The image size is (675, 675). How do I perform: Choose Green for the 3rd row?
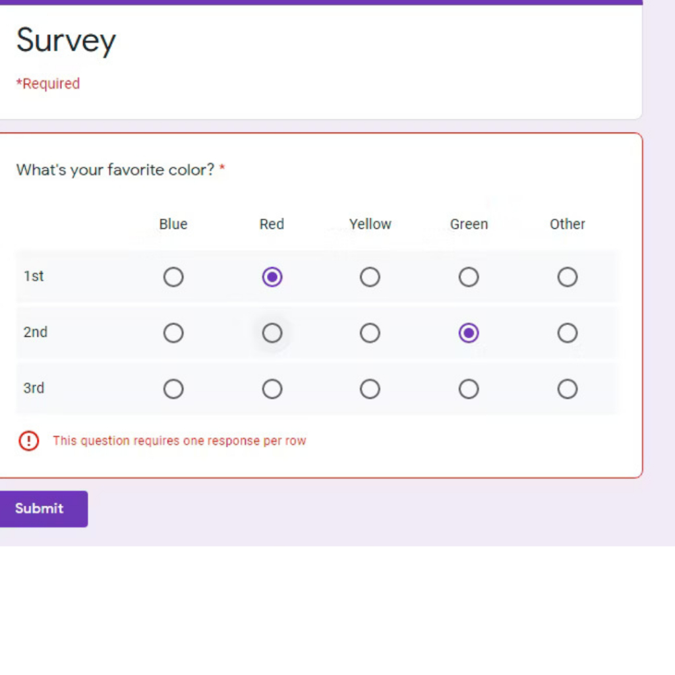469,390
